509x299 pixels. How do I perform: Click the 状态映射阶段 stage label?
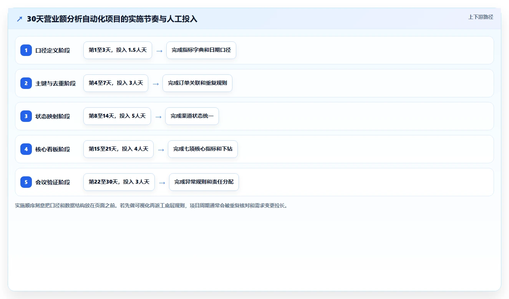(x=53, y=116)
